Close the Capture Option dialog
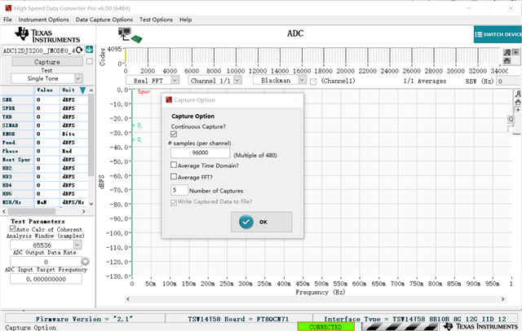The image size is (522, 331). tap(295, 99)
